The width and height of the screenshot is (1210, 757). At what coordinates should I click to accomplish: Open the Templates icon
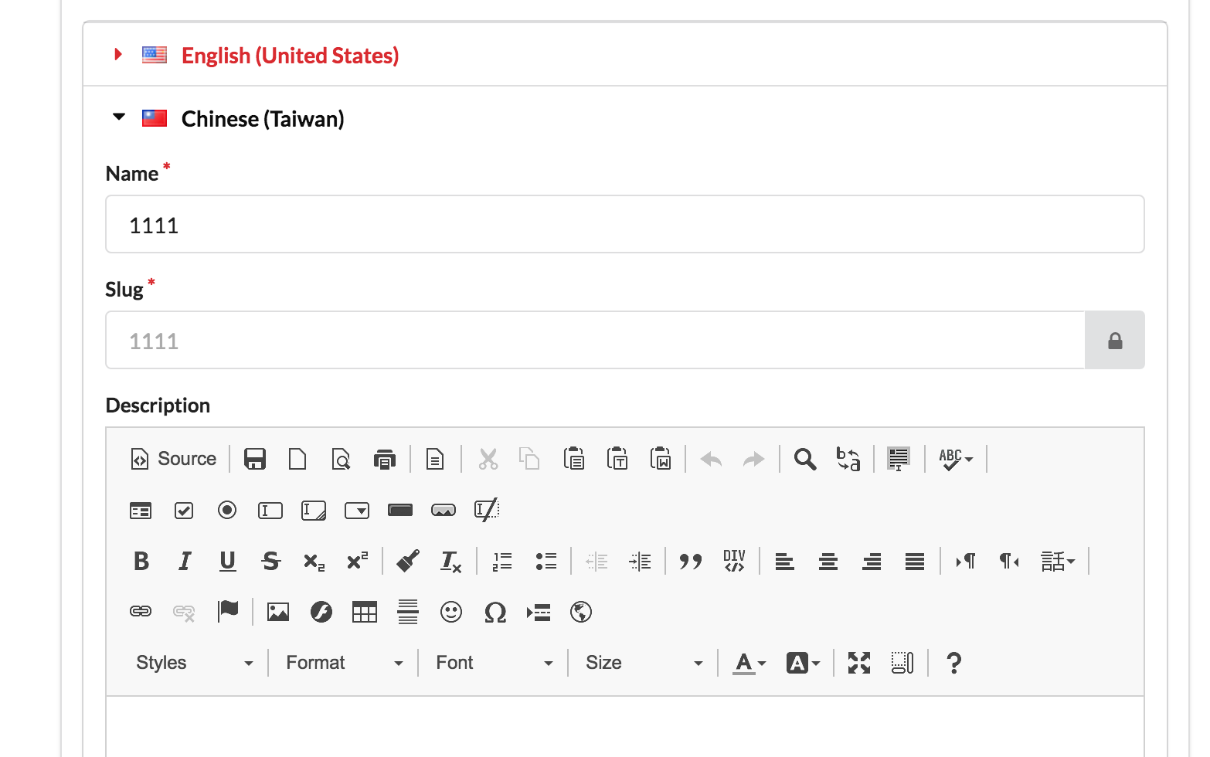pos(435,459)
